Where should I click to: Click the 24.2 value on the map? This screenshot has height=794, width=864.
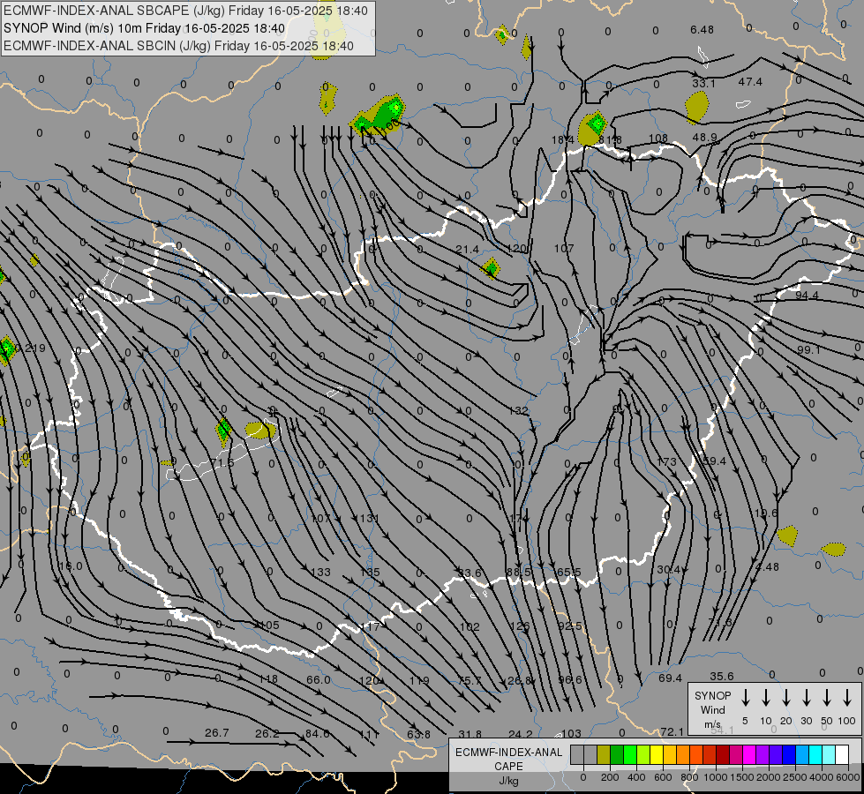click(520, 735)
